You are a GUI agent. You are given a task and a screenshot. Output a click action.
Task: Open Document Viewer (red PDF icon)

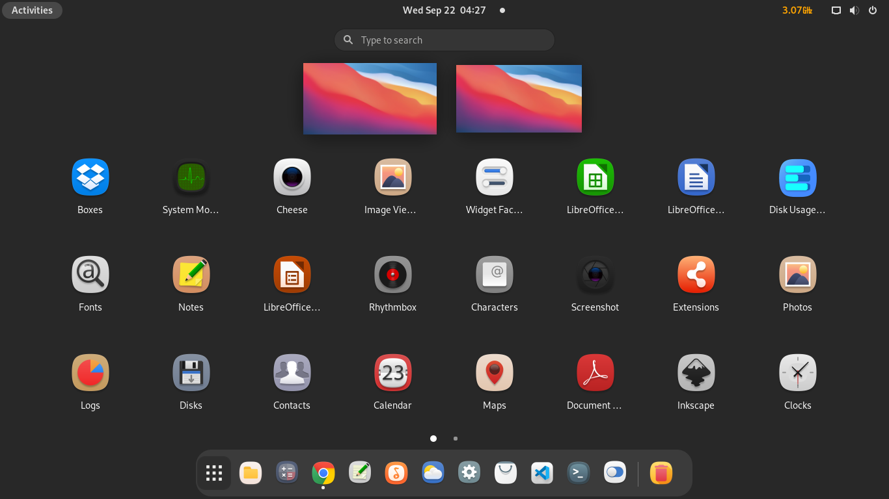coord(595,373)
